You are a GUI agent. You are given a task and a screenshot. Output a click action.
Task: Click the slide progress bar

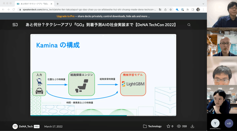tap(103, 116)
